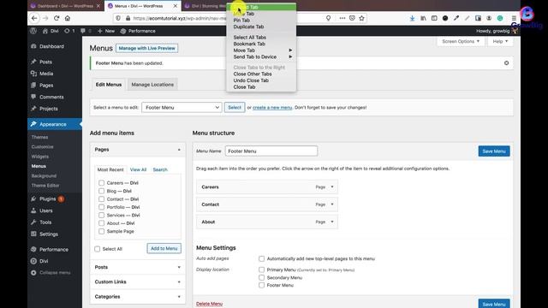This screenshot has height=308, width=548.
Task: Check the Services — Divi page checkbox
Action: click(x=101, y=215)
